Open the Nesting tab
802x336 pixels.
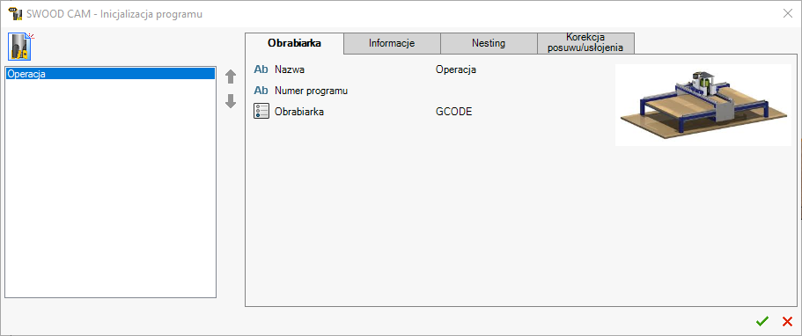point(489,43)
